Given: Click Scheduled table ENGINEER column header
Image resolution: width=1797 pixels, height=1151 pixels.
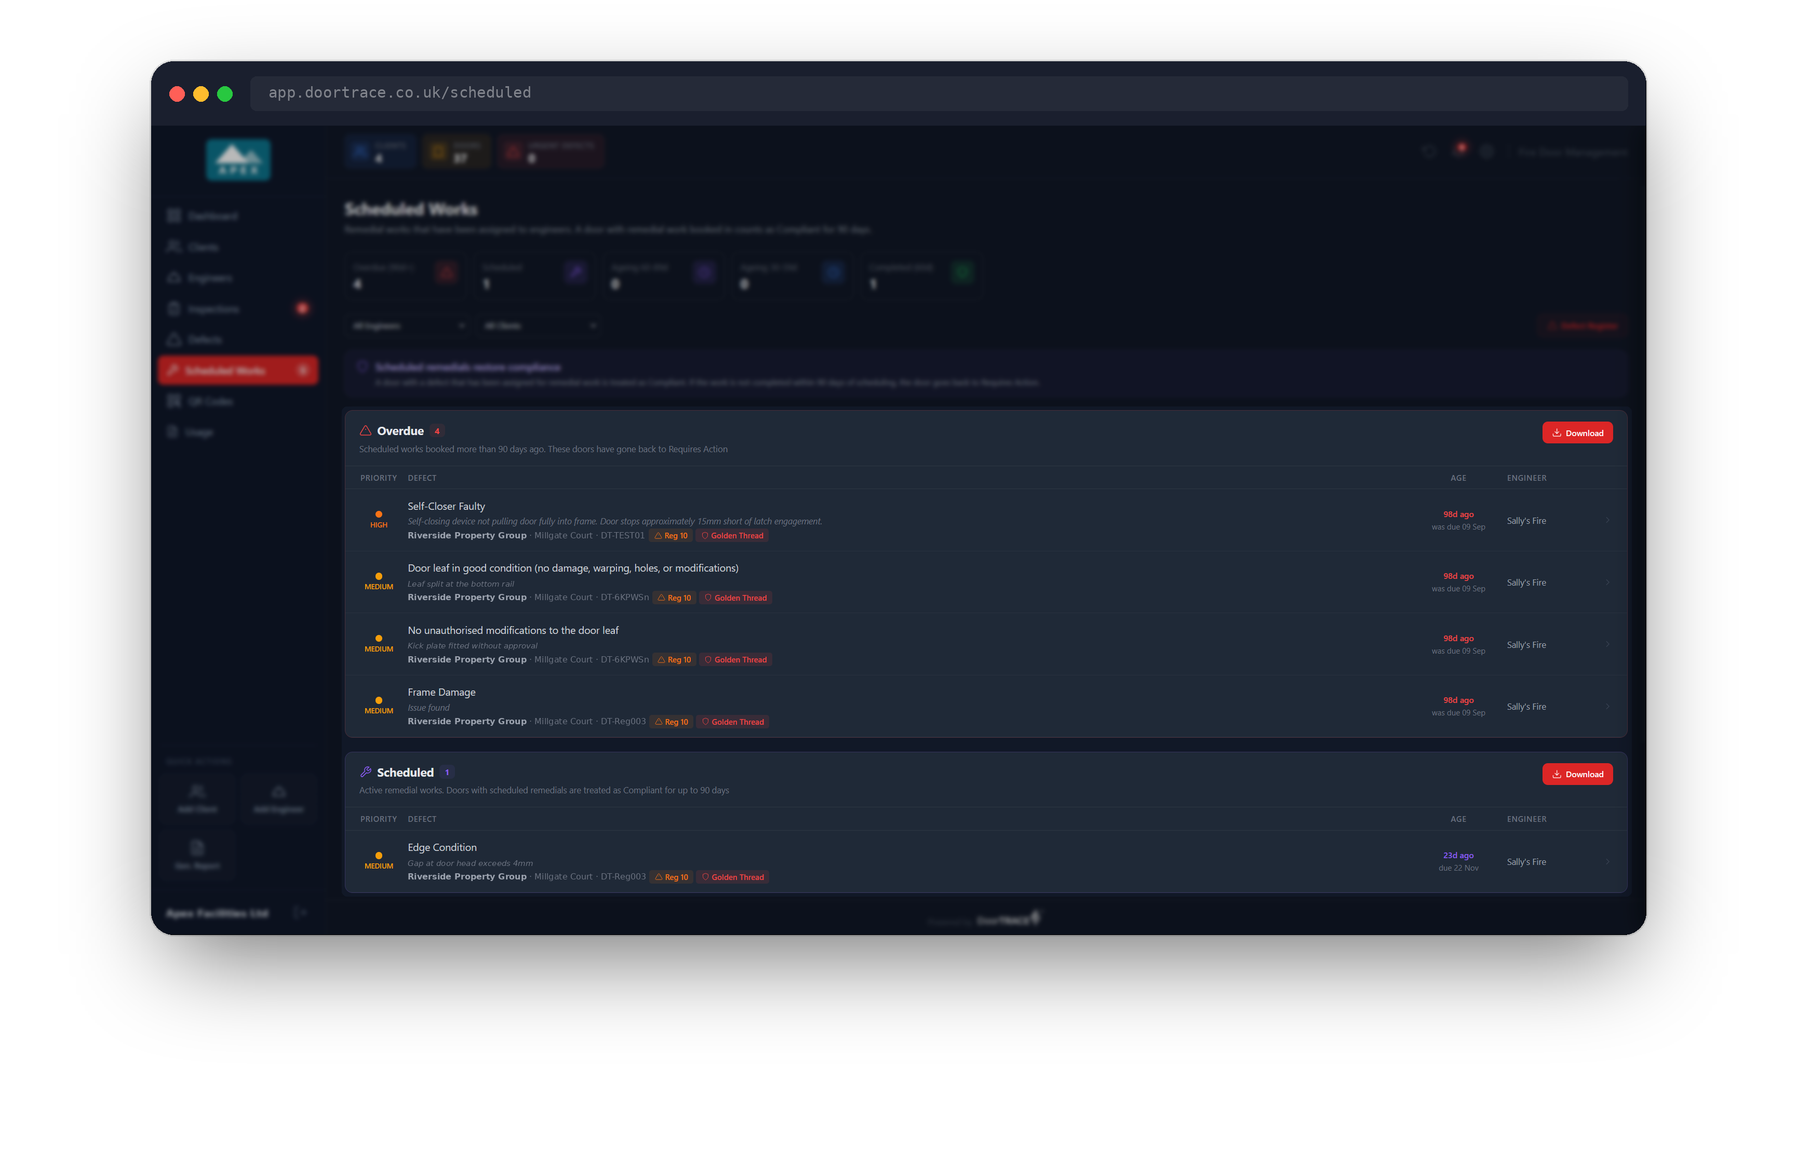Looking at the screenshot, I should [1526, 819].
